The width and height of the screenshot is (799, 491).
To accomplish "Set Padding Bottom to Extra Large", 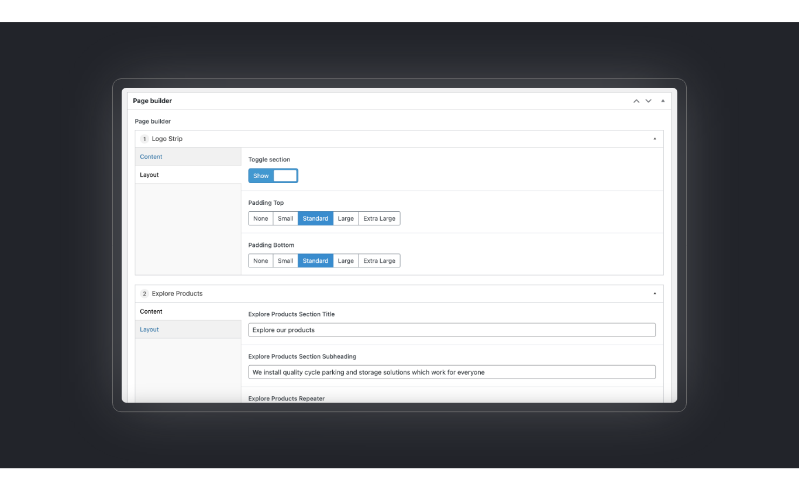I will (x=379, y=260).
